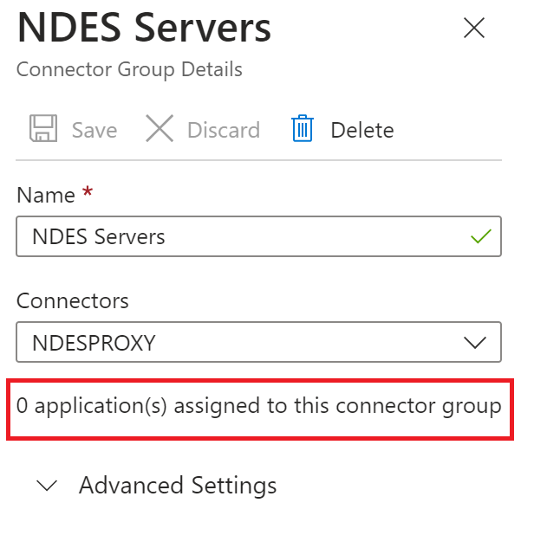Click the Advanced Settings heading text
Viewport: 534px width, 535px height.
178,486
